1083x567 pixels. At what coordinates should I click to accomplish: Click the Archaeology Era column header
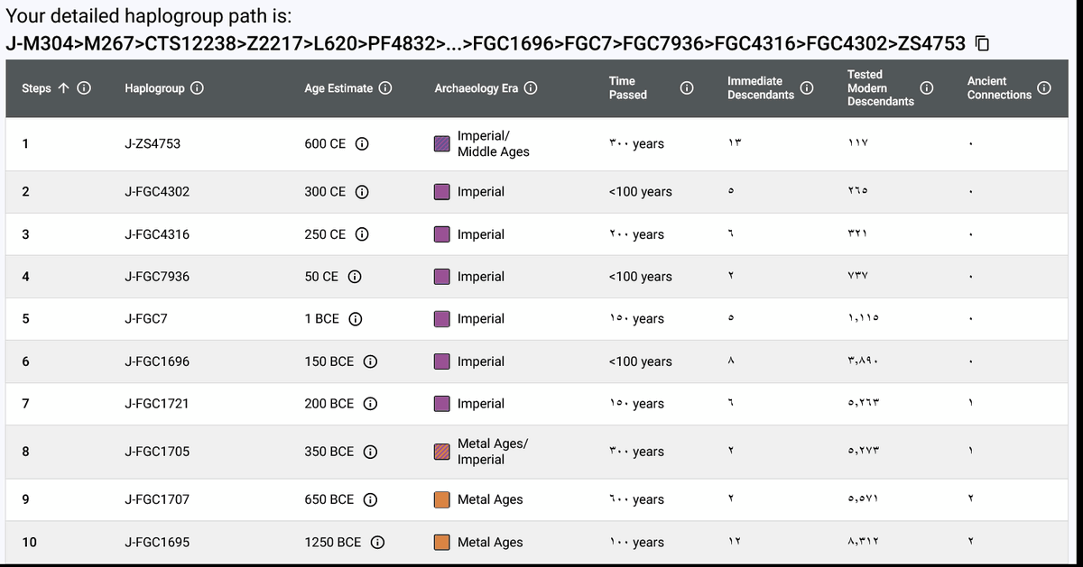tap(477, 88)
